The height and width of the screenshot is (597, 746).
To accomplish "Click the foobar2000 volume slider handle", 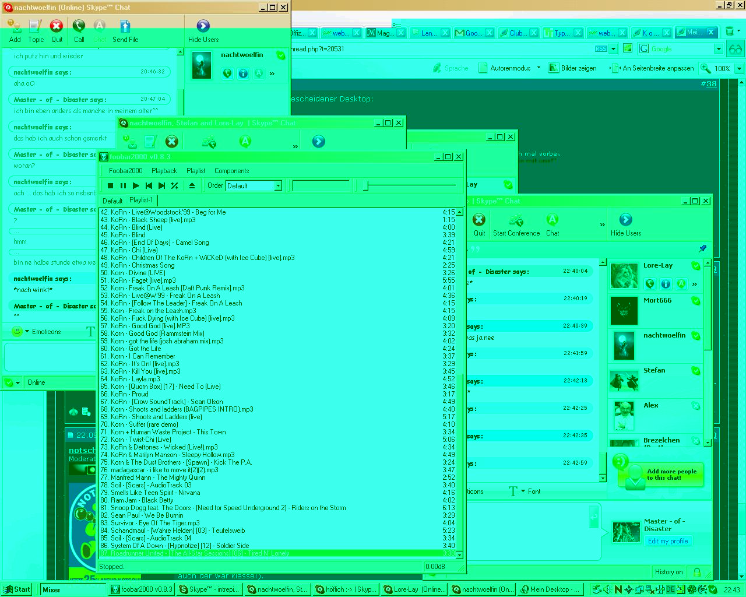I will 365,185.
